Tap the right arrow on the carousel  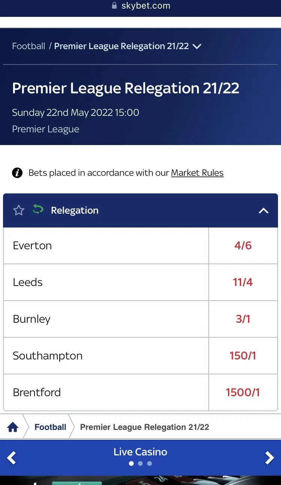click(269, 458)
